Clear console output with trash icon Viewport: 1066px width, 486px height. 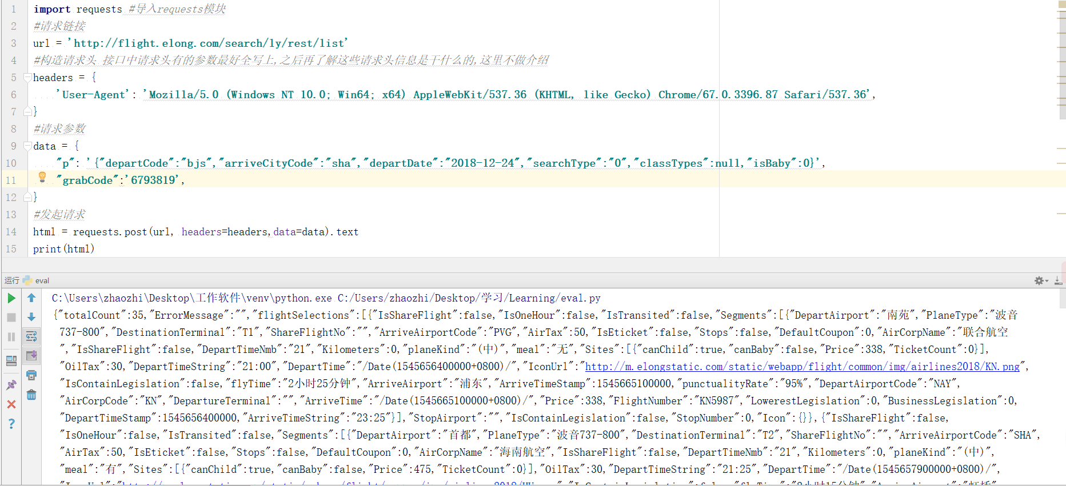[31, 395]
